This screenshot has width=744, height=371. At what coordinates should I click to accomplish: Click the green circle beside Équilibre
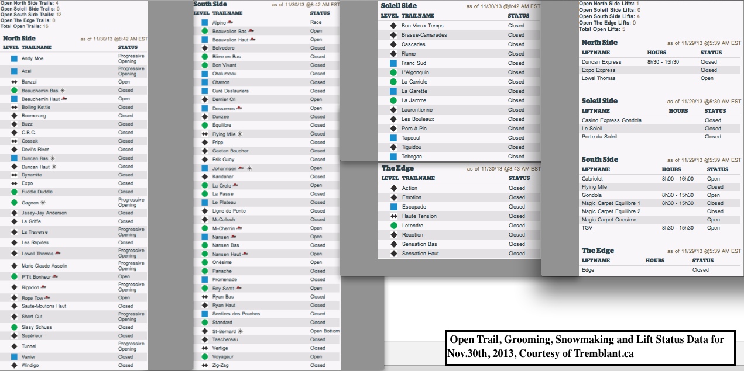[x=205, y=125]
